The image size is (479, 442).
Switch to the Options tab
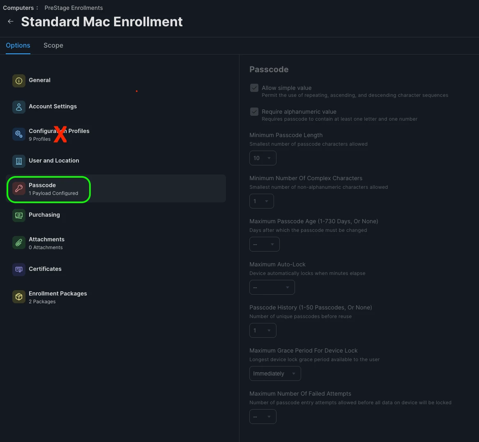coord(18,46)
